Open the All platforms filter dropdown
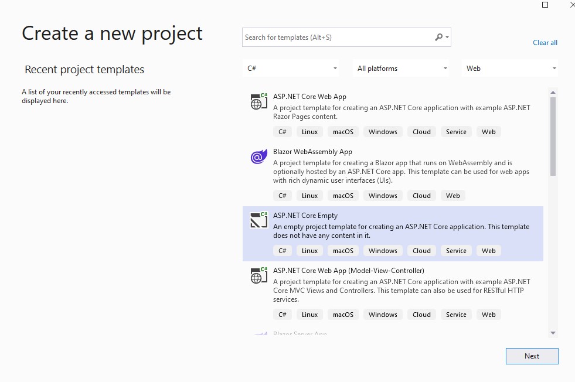The image size is (575, 382). point(401,68)
